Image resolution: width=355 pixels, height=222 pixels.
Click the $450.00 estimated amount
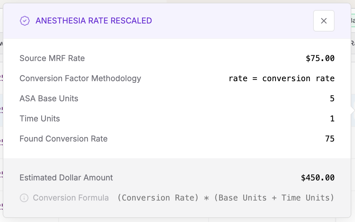coord(317,178)
